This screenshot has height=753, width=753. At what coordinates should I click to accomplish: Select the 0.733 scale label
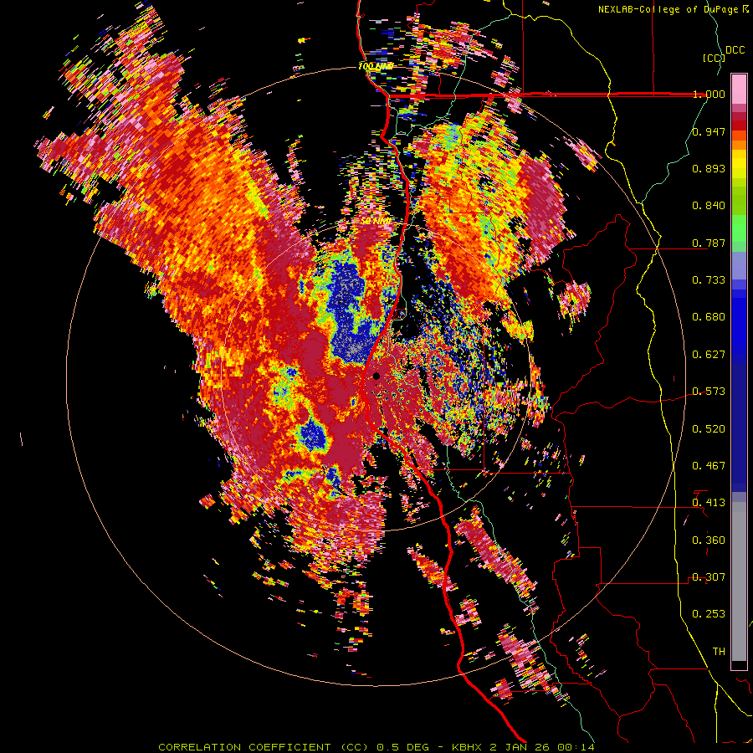[709, 280]
